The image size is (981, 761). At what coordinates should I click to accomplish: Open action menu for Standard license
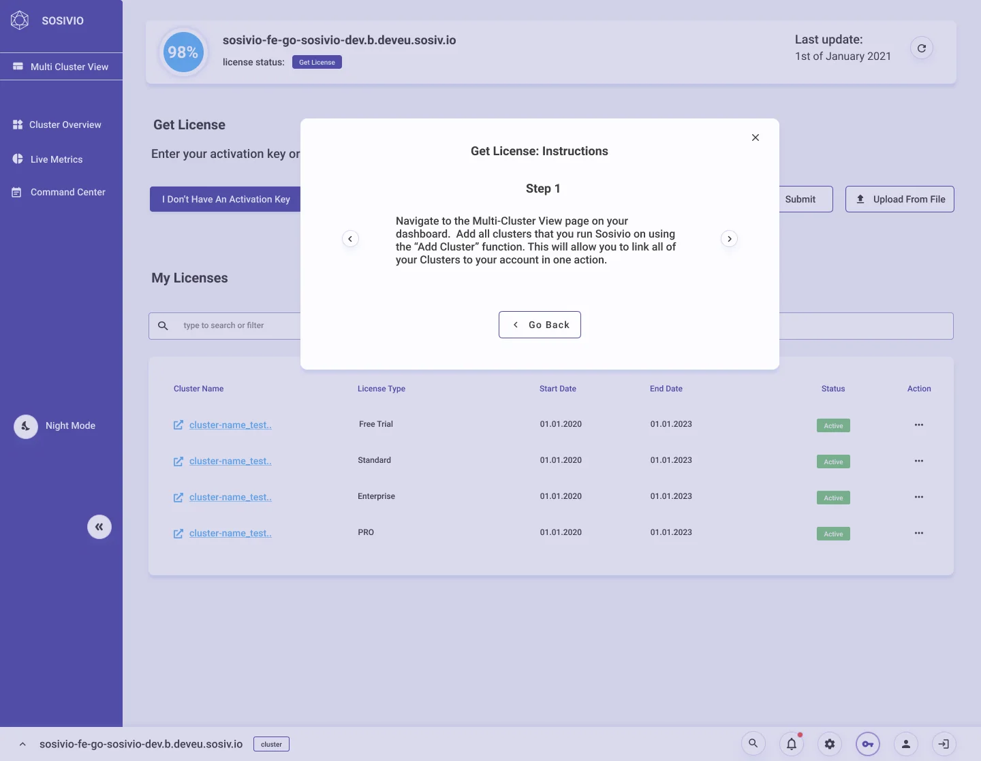919,461
